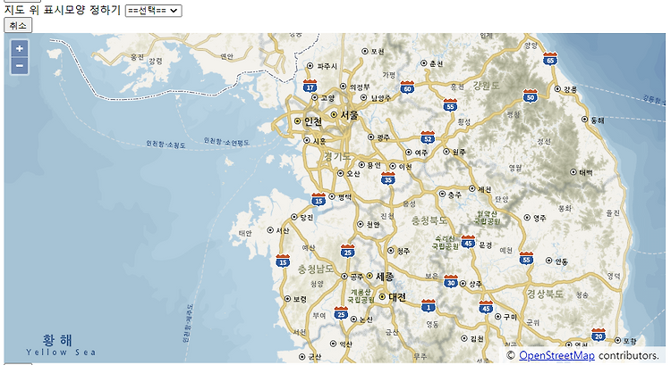The height and width of the screenshot is (365, 671).
Task: Click the 강원도 province label
Action: [x=486, y=86]
